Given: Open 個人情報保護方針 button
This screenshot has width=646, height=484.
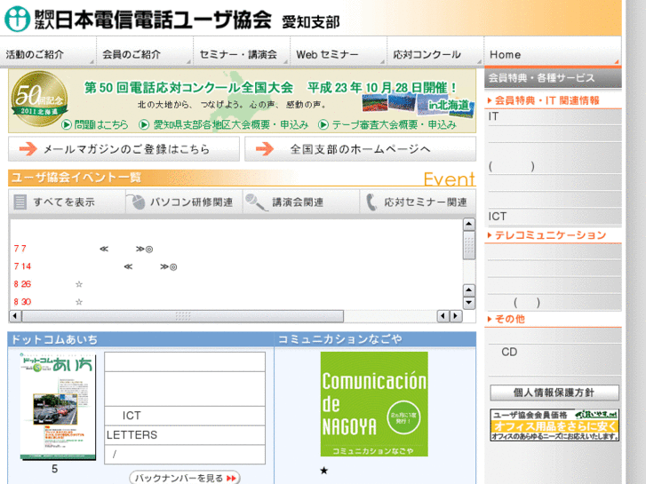Looking at the screenshot, I should click(x=554, y=393).
